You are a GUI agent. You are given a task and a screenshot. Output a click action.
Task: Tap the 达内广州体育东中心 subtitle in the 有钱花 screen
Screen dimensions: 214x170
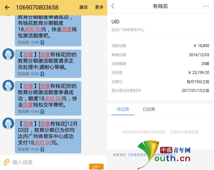(x=128, y=30)
